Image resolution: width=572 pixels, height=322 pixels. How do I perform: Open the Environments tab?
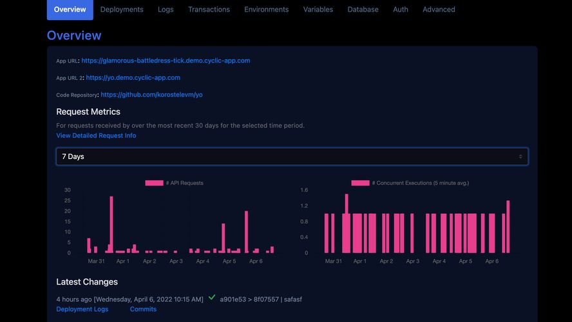(x=266, y=10)
